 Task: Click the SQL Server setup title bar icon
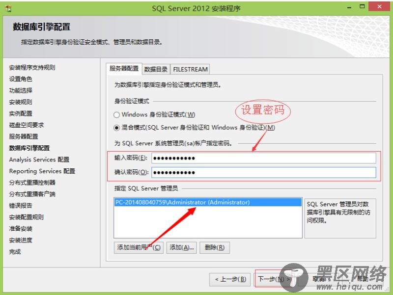[x=8, y=8]
